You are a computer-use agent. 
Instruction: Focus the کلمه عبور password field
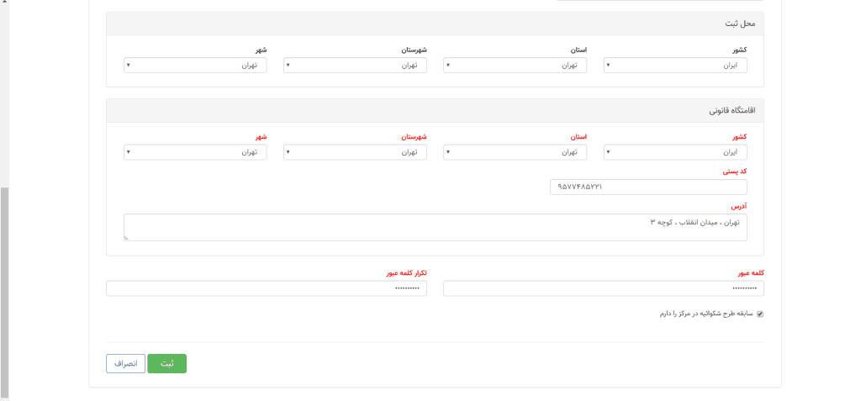pos(603,288)
